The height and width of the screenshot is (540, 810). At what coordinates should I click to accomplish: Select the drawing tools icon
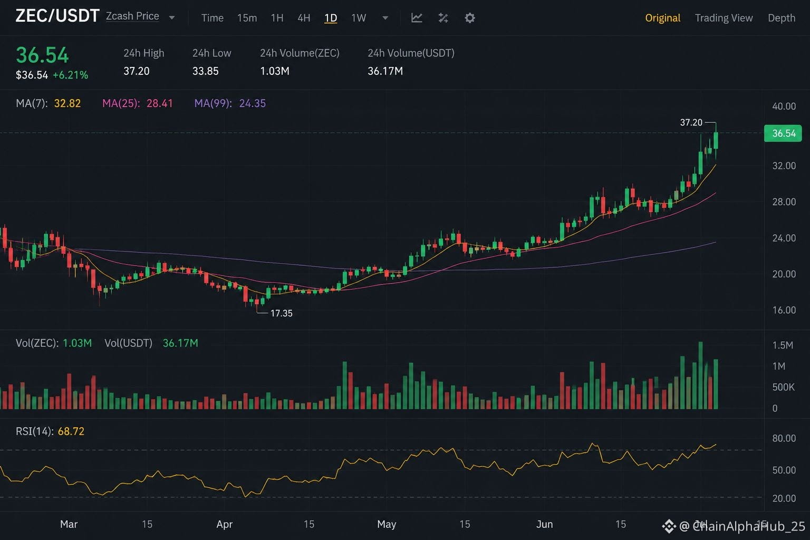click(443, 18)
